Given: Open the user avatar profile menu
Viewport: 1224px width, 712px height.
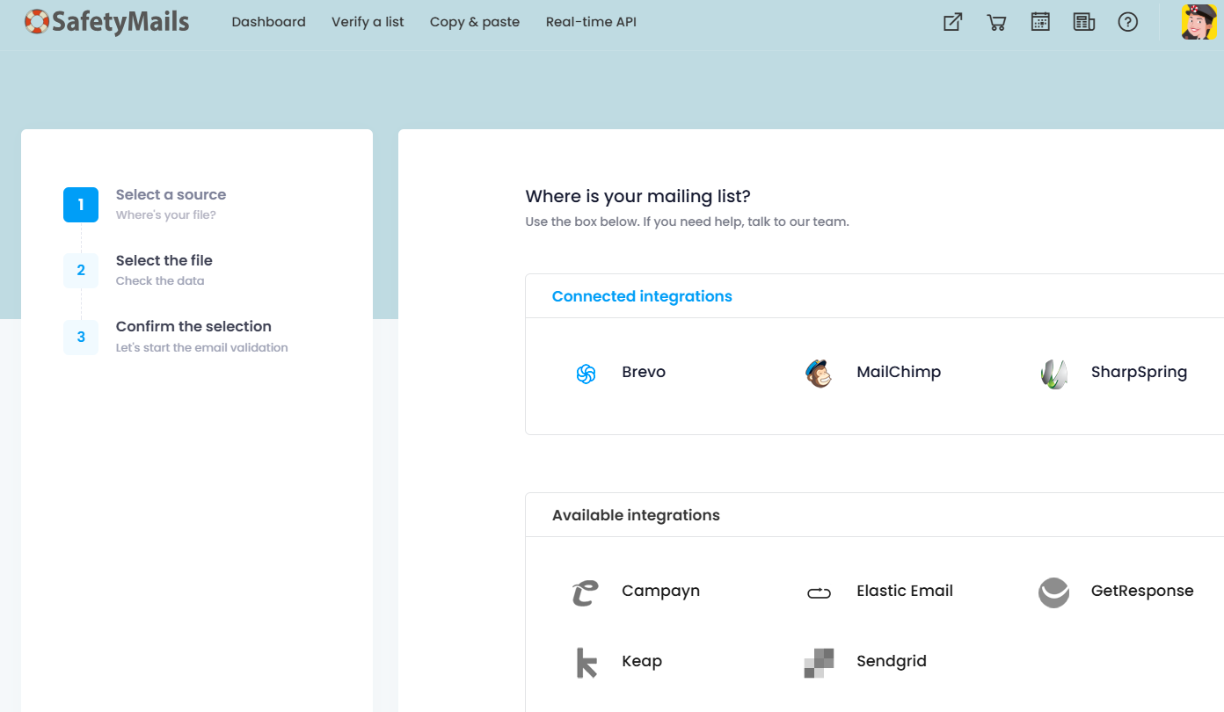Looking at the screenshot, I should [x=1198, y=22].
